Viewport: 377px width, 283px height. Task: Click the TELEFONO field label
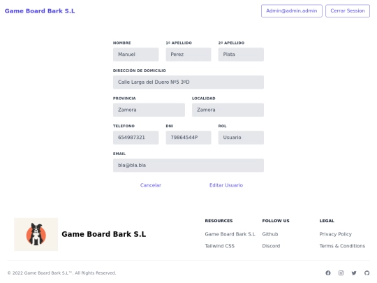pos(124,126)
